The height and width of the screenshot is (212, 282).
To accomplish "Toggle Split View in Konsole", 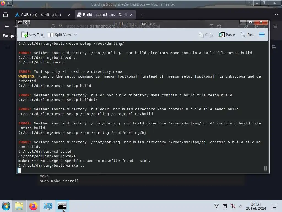I will click(x=59, y=35).
